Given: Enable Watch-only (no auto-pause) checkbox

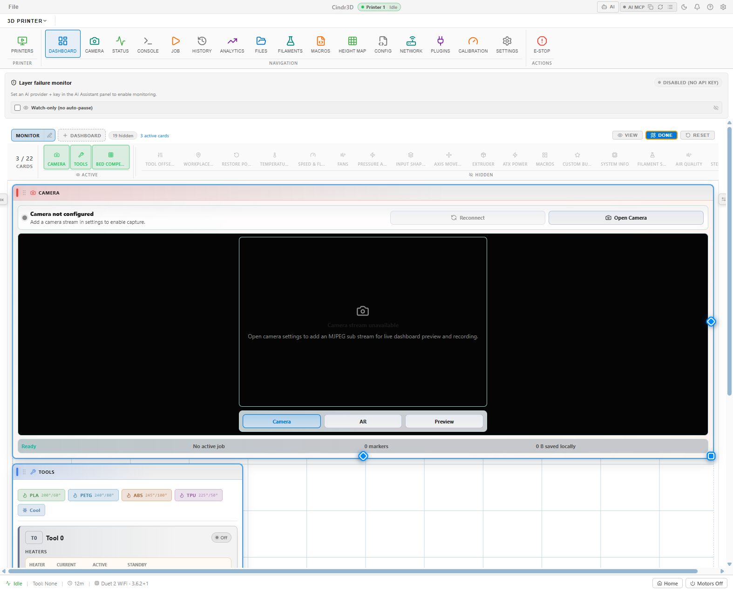Looking at the screenshot, I should click(x=17, y=107).
